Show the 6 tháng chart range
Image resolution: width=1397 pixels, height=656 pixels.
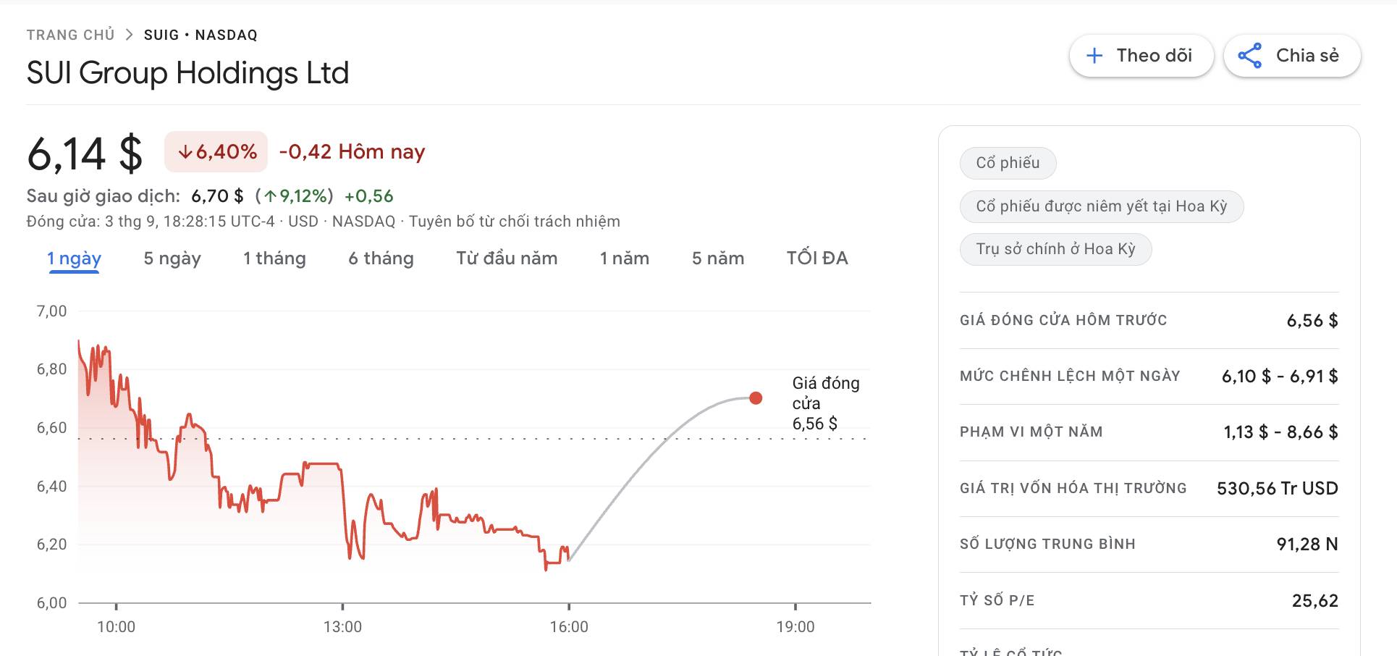pyautogui.click(x=381, y=258)
